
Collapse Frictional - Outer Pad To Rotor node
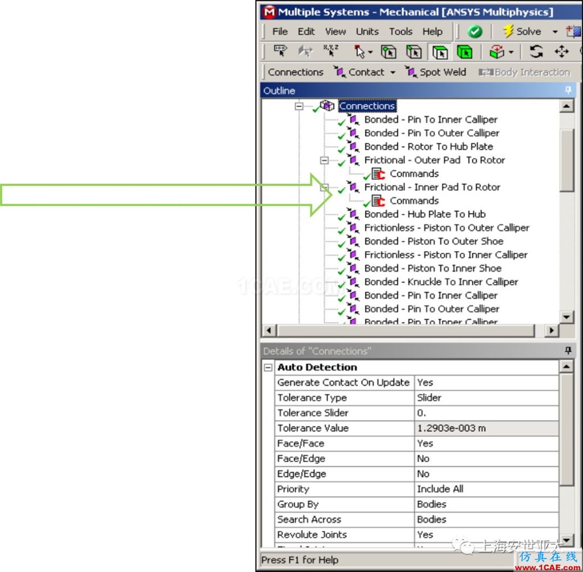(324, 161)
